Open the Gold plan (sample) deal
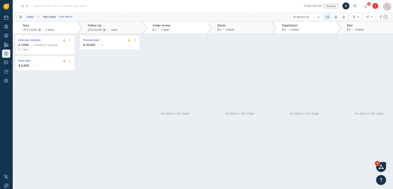393x189 pixels. pyautogui.click(x=29, y=40)
